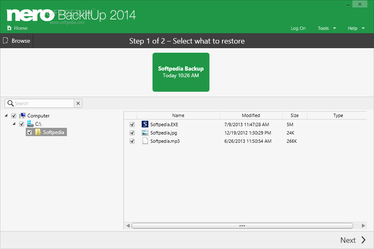Click the Home house icon
The image size is (374, 249).
[9, 28]
